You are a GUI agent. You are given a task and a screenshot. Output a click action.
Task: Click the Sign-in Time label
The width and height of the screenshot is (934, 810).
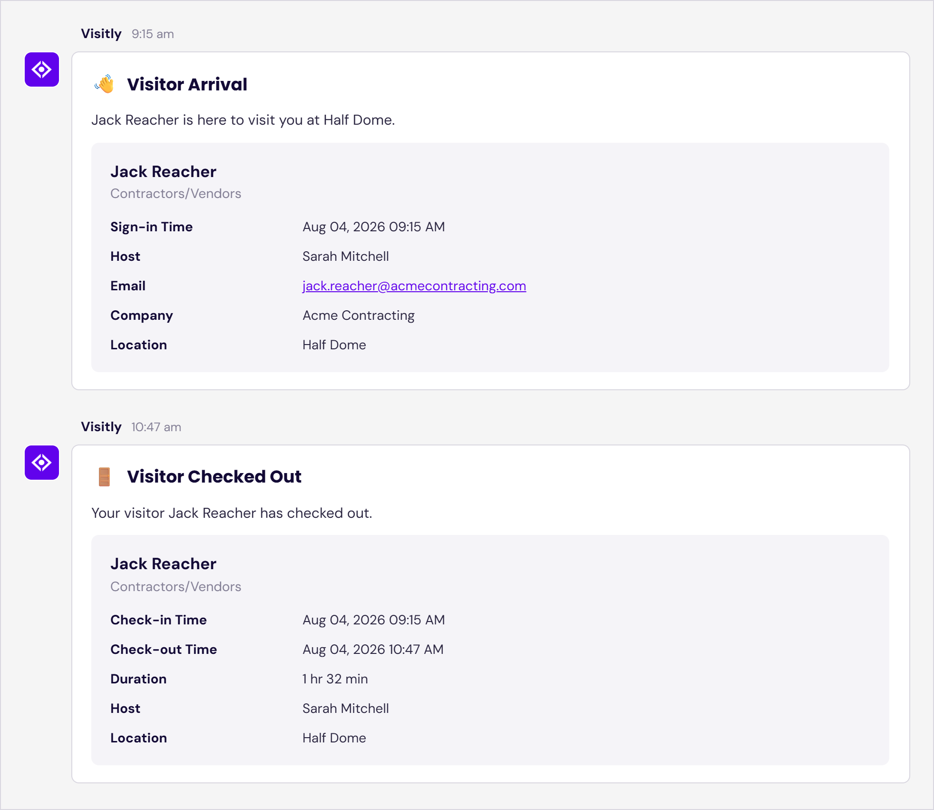coord(151,227)
